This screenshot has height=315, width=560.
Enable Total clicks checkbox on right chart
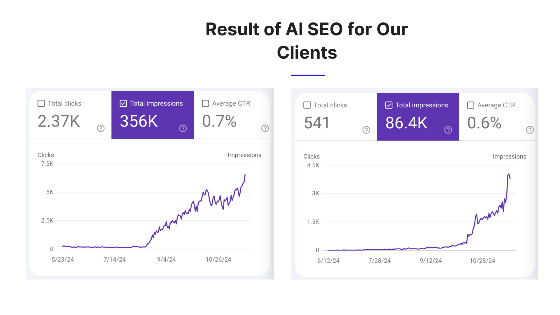pyautogui.click(x=307, y=105)
